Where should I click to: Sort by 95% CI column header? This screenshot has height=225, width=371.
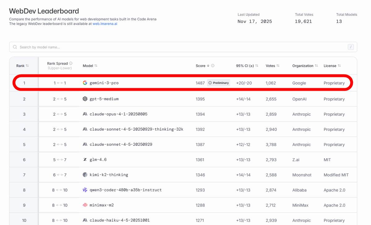click(247, 66)
